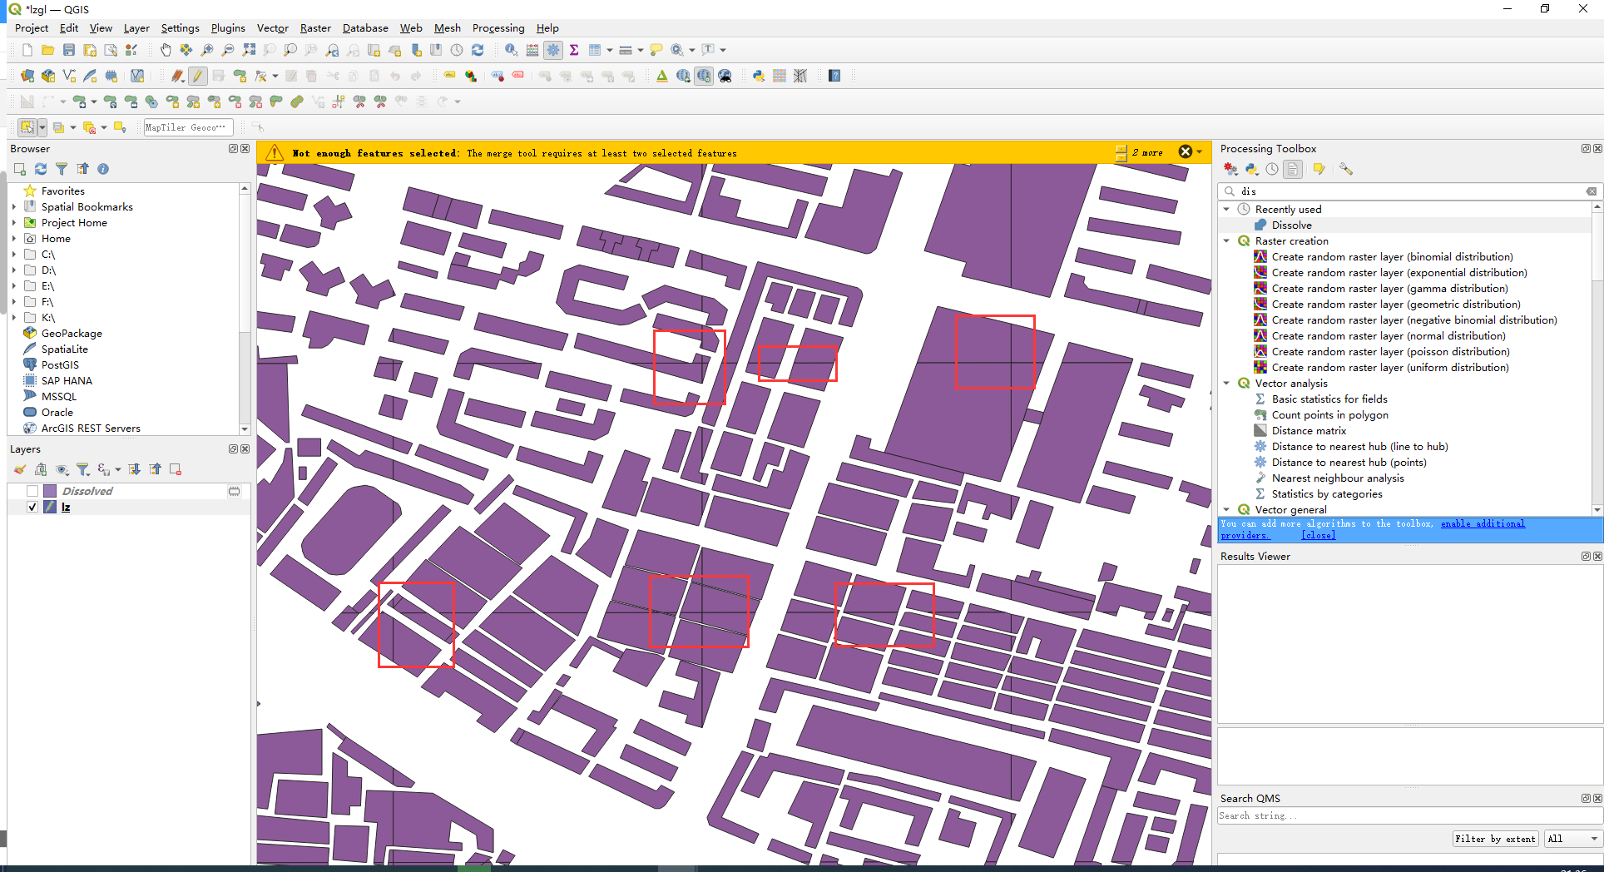The height and width of the screenshot is (872, 1604).
Task: Click the [close] link in toolbox hint
Action: 1319,535
